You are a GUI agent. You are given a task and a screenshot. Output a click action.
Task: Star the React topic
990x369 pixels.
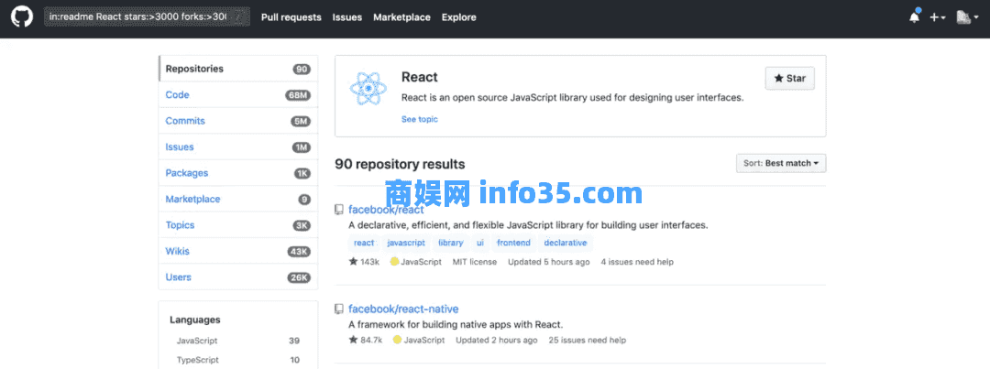tap(790, 78)
